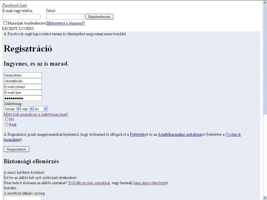This screenshot has height=200, width=267.
Task: Click the Regisztráció heading
Action: (x=28, y=49)
